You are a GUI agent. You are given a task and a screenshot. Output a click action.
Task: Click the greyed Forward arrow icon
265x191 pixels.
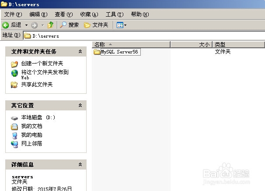34,25
